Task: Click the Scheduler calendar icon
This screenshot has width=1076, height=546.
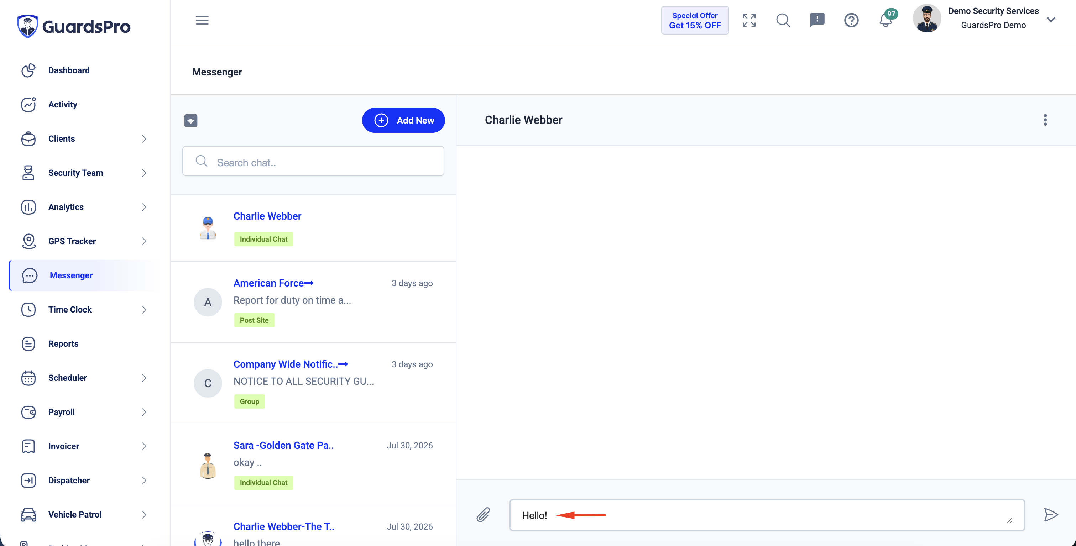Action: pyautogui.click(x=28, y=378)
